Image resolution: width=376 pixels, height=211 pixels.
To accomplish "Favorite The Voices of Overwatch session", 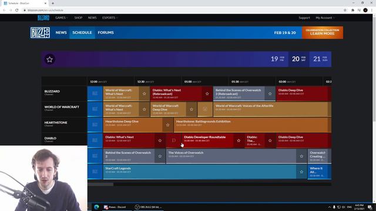I will click(x=301, y=156).
